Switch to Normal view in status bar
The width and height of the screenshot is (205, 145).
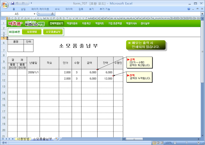point(154,143)
